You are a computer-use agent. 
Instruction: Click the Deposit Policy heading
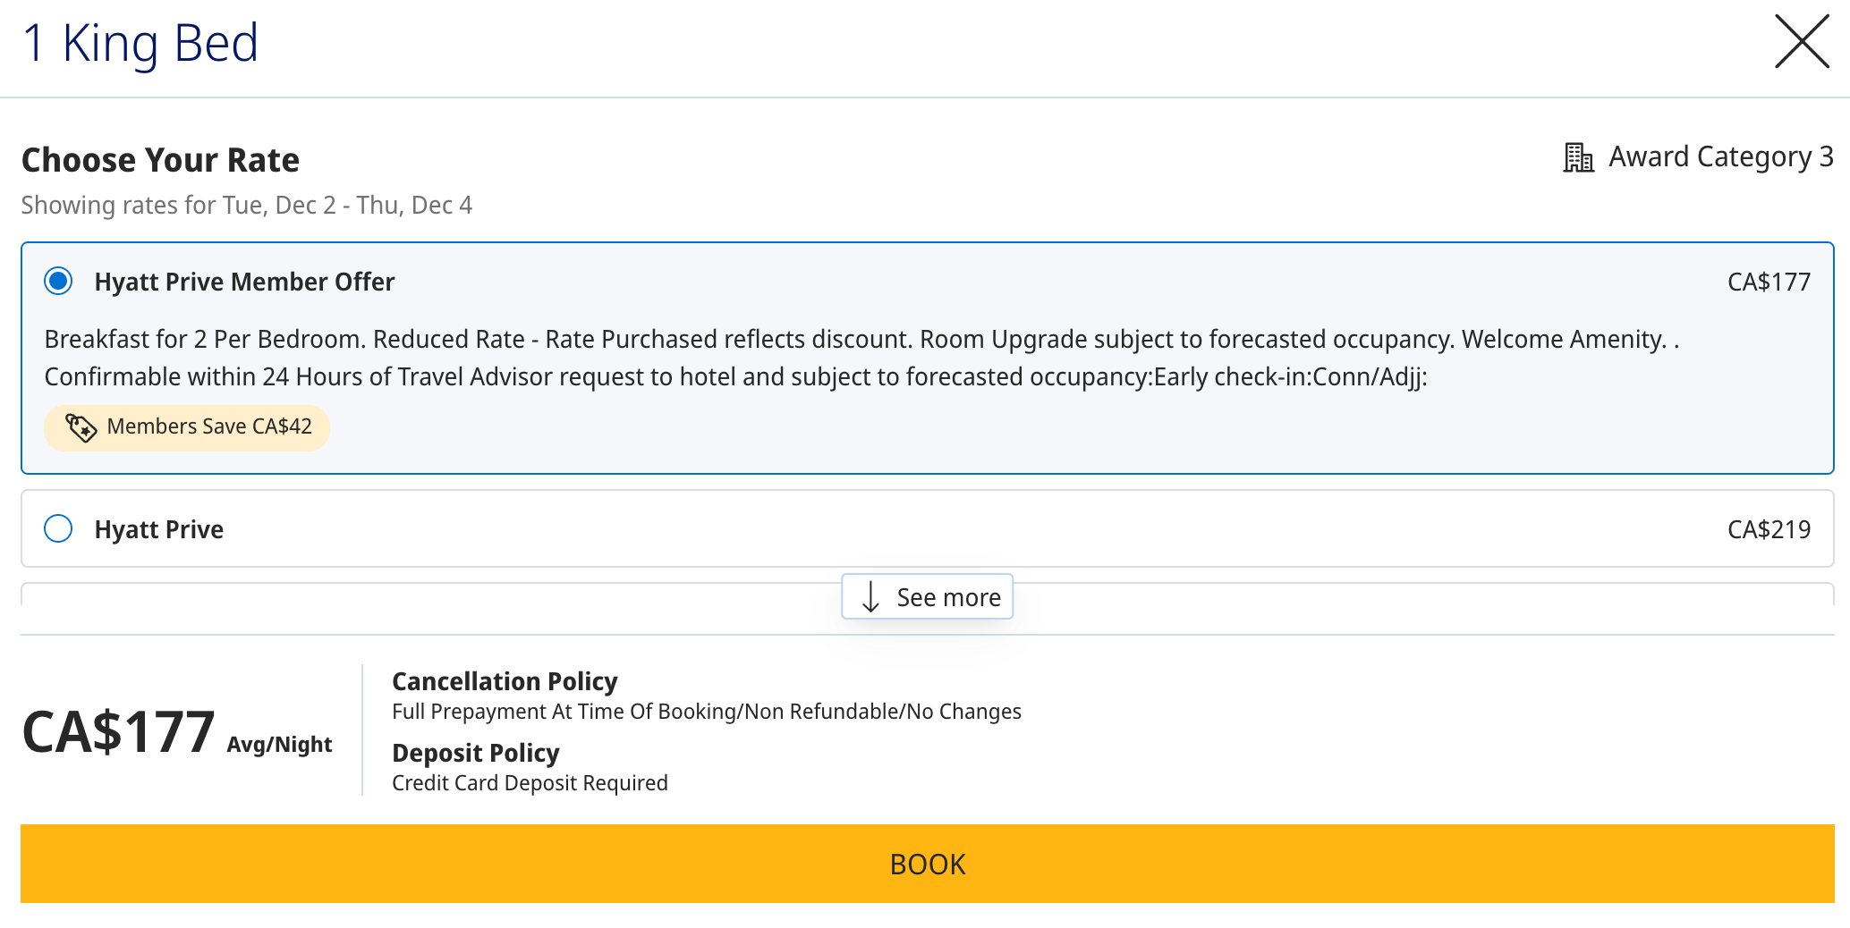pyautogui.click(x=475, y=753)
